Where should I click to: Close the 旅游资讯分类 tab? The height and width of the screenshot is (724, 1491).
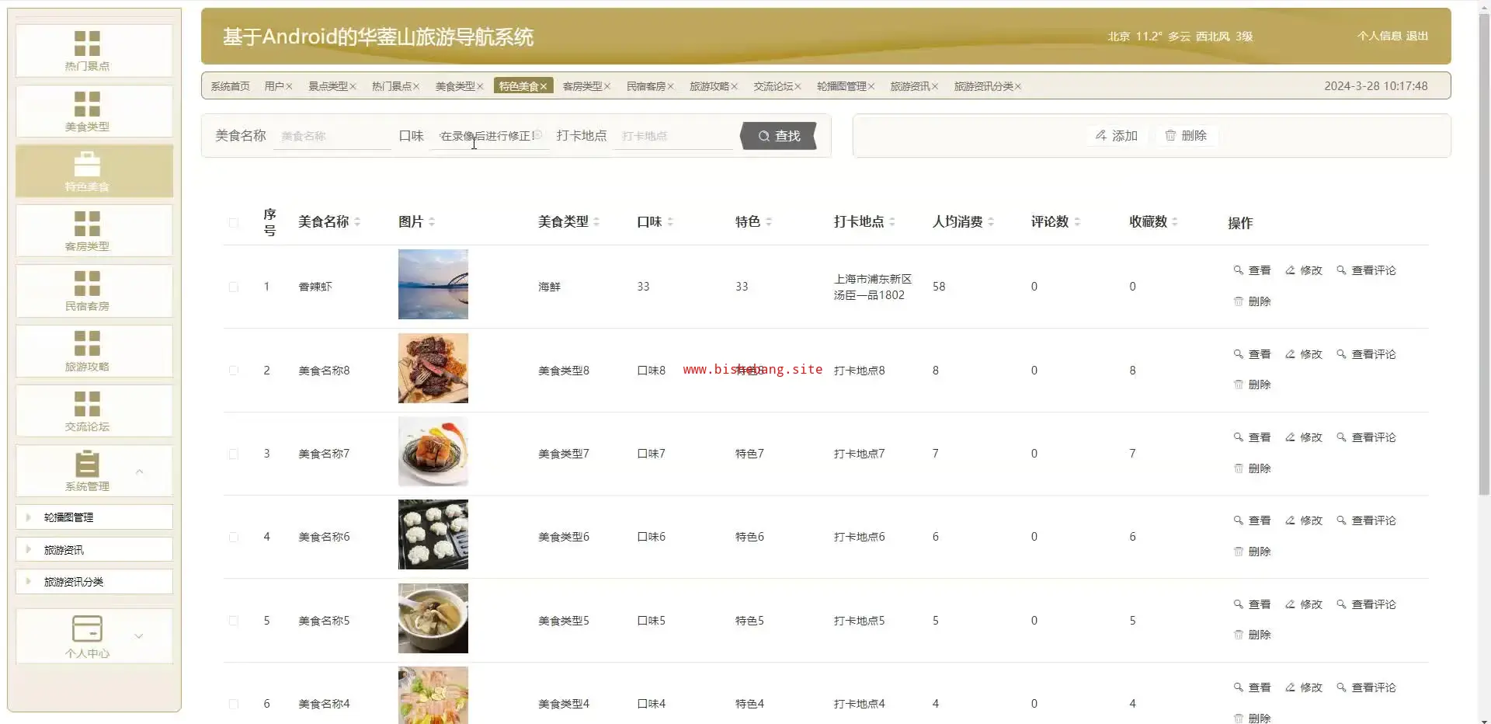coord(1018,86)
